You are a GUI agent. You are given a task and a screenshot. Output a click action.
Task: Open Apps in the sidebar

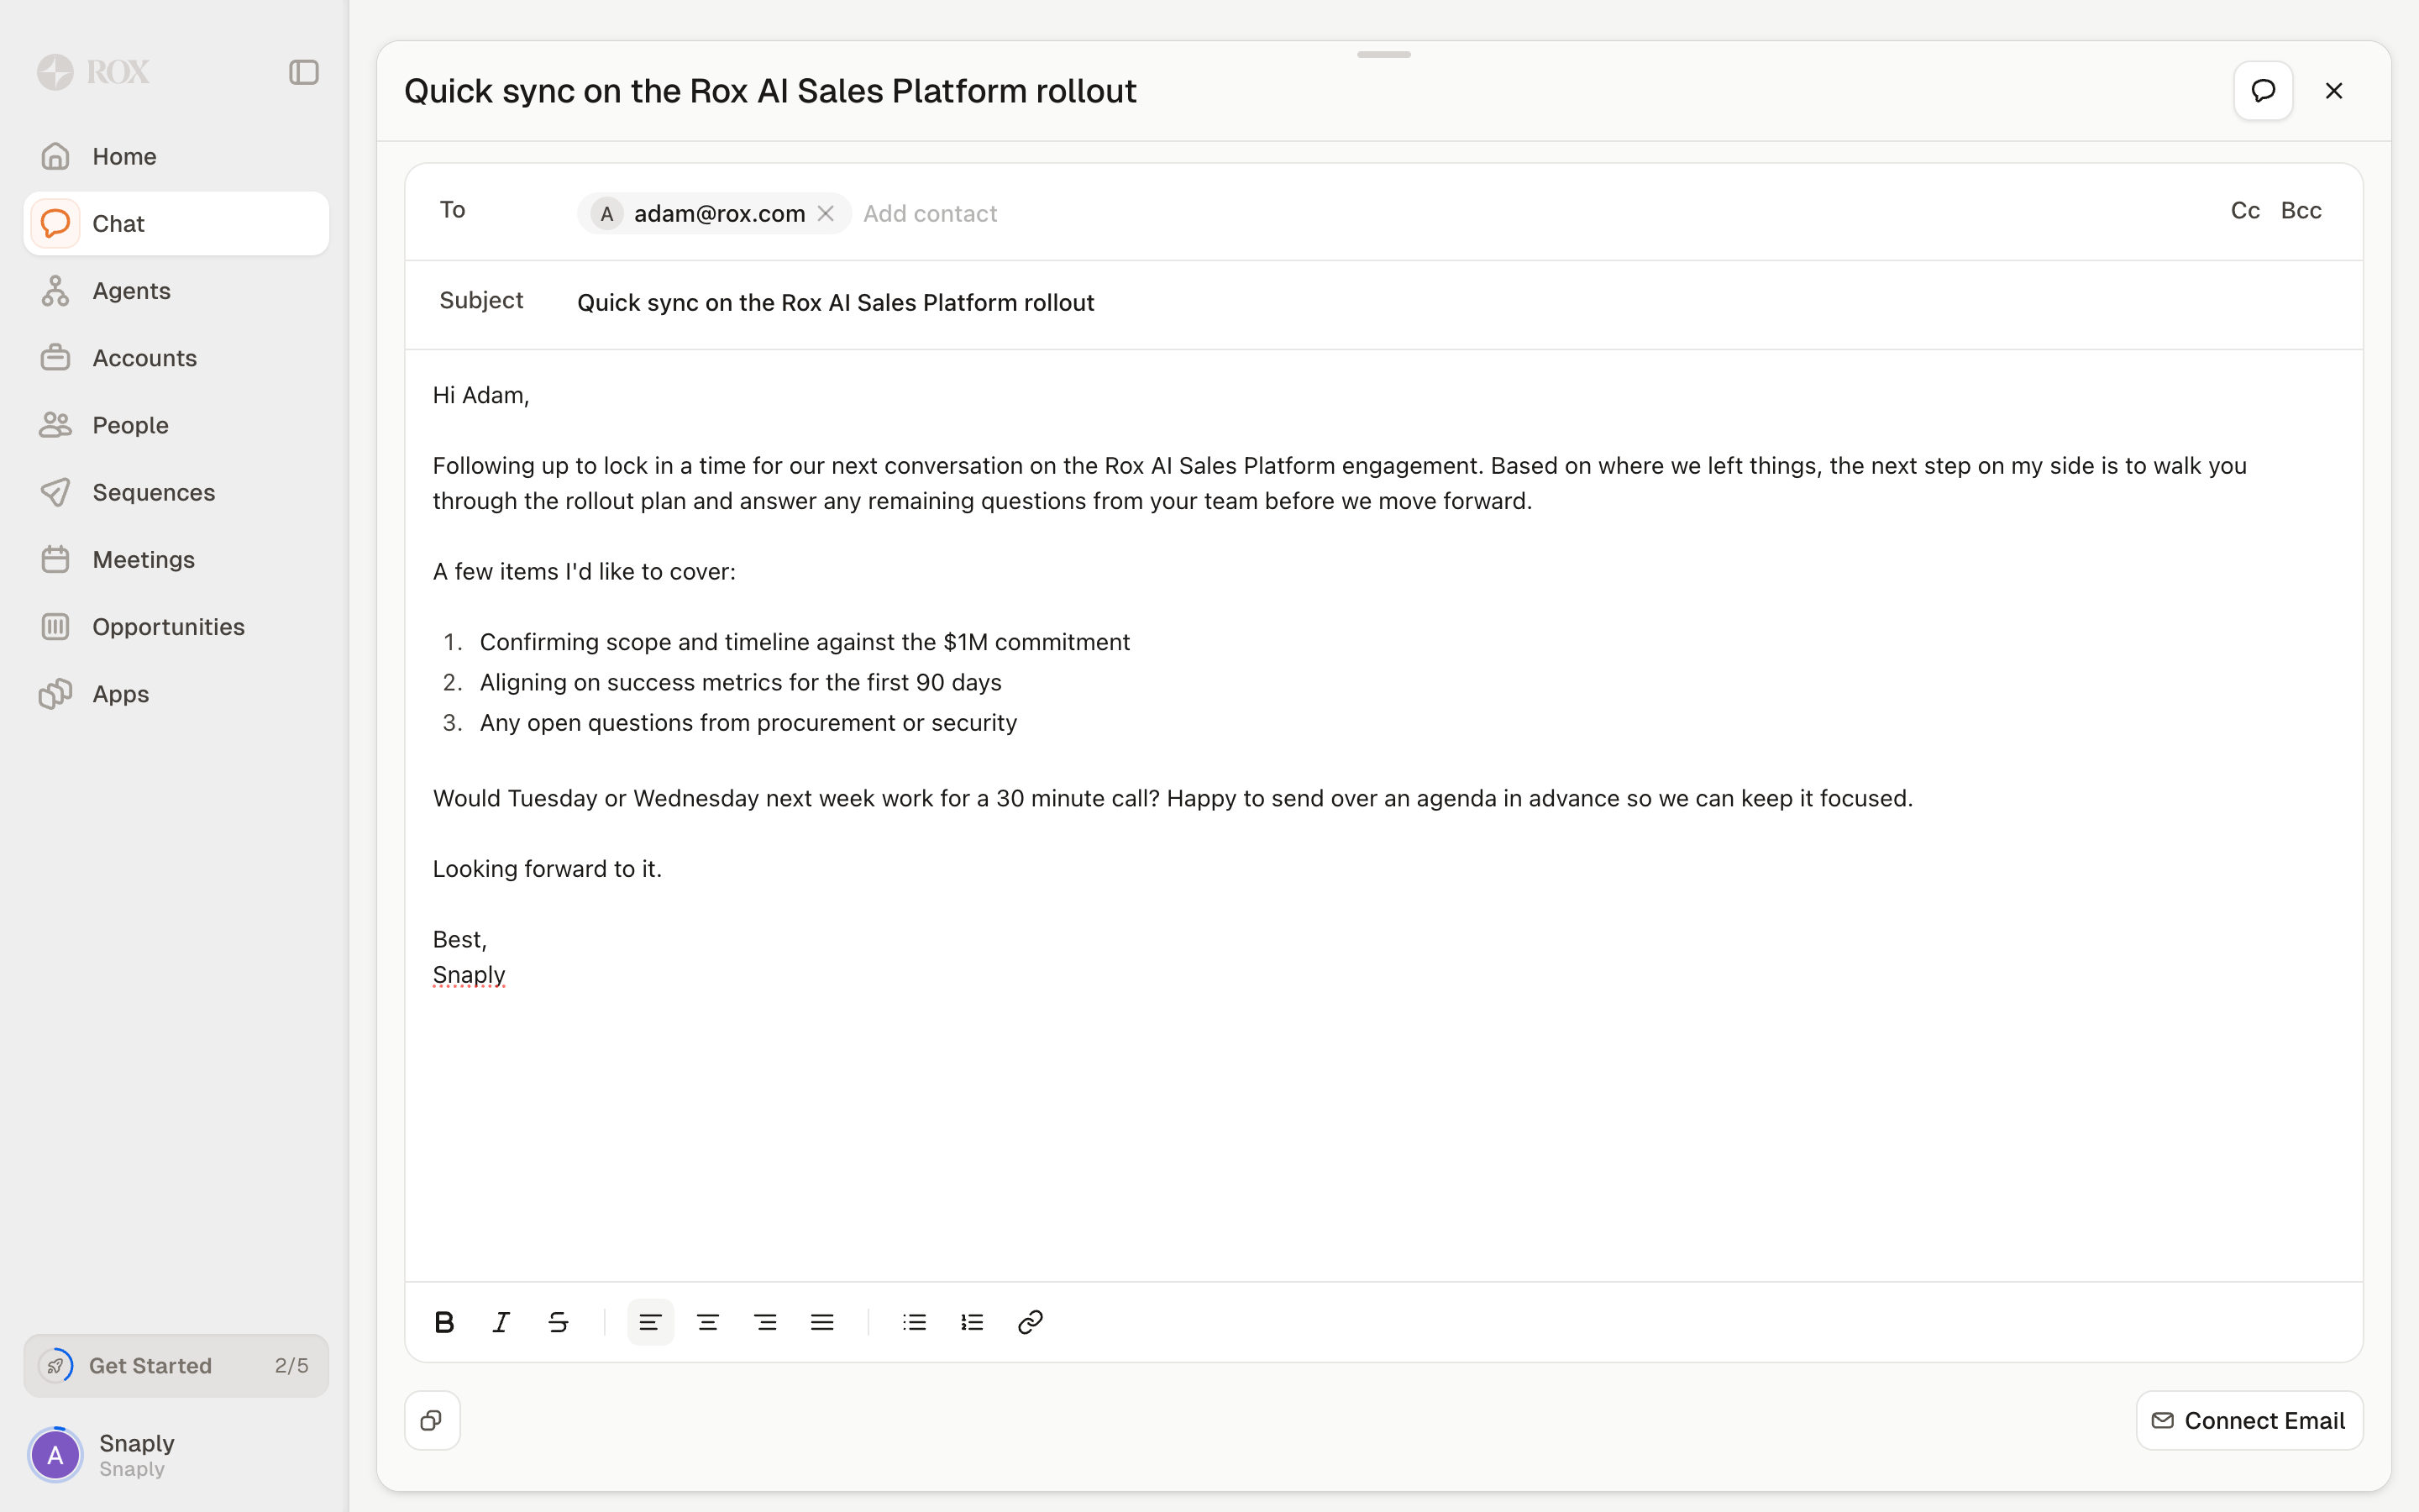176,694
